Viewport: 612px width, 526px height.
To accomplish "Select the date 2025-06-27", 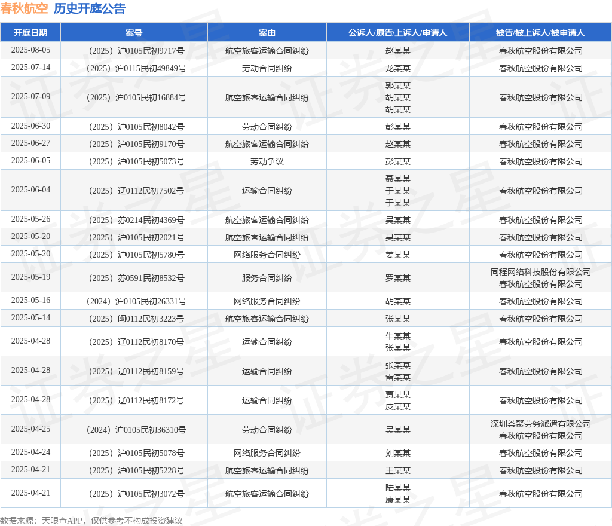I will tap(30, 143).
